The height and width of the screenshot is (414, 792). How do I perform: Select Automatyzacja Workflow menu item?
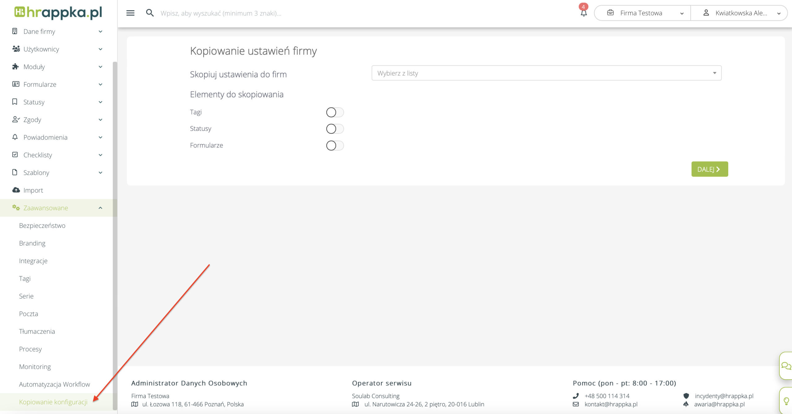(x=54, y=384)
